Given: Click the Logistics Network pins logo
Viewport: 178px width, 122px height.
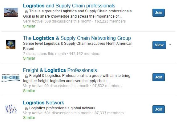Looking at the screenshot, I should pyautogui.click(x=11, y=109).
